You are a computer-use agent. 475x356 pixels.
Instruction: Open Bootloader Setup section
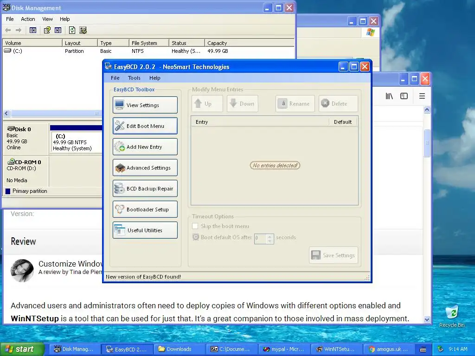click(x=145, y=210)
